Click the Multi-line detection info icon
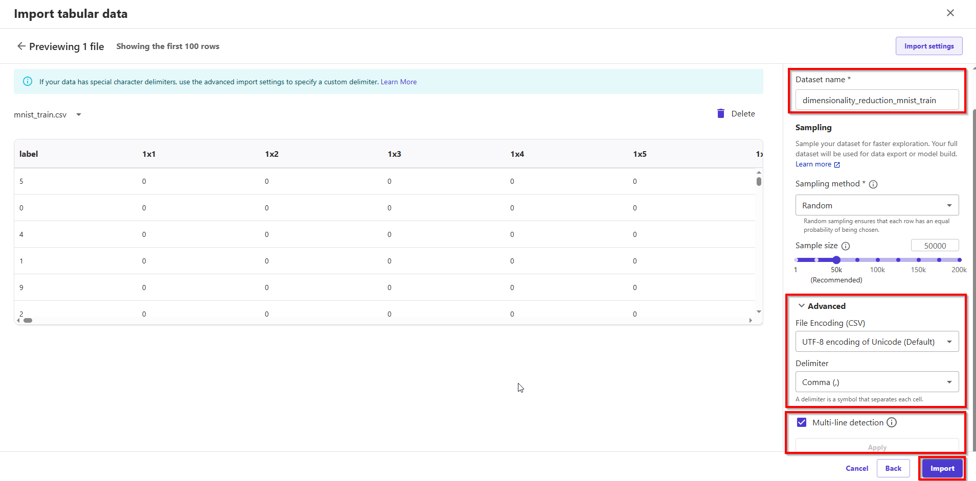The image size is (976, 481). 892,422
